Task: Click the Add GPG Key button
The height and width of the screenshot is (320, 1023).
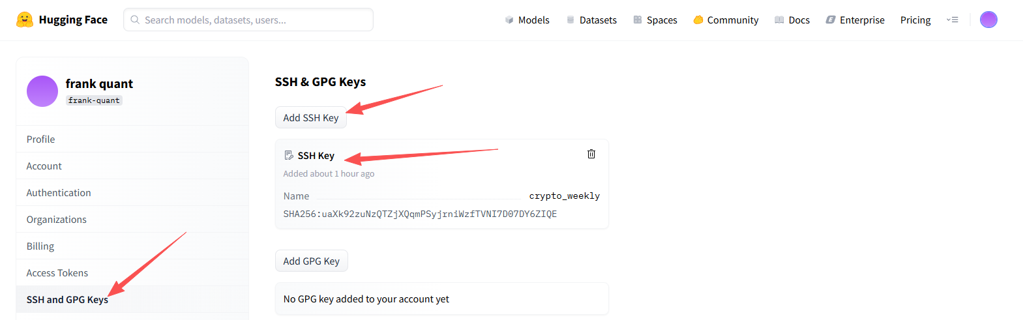Action: [312, 261]
